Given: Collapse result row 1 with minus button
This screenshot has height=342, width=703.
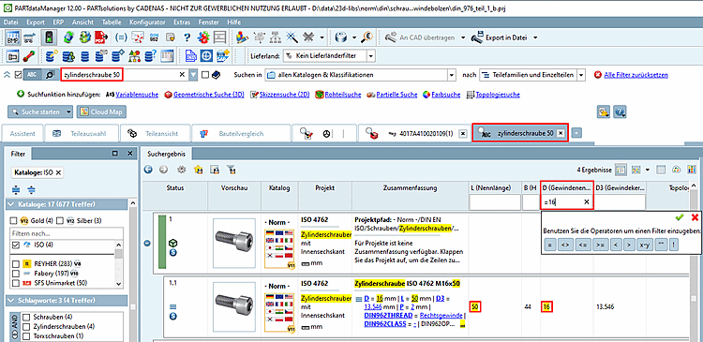Looking at the screenshot, I should click(x=147, y=243).
